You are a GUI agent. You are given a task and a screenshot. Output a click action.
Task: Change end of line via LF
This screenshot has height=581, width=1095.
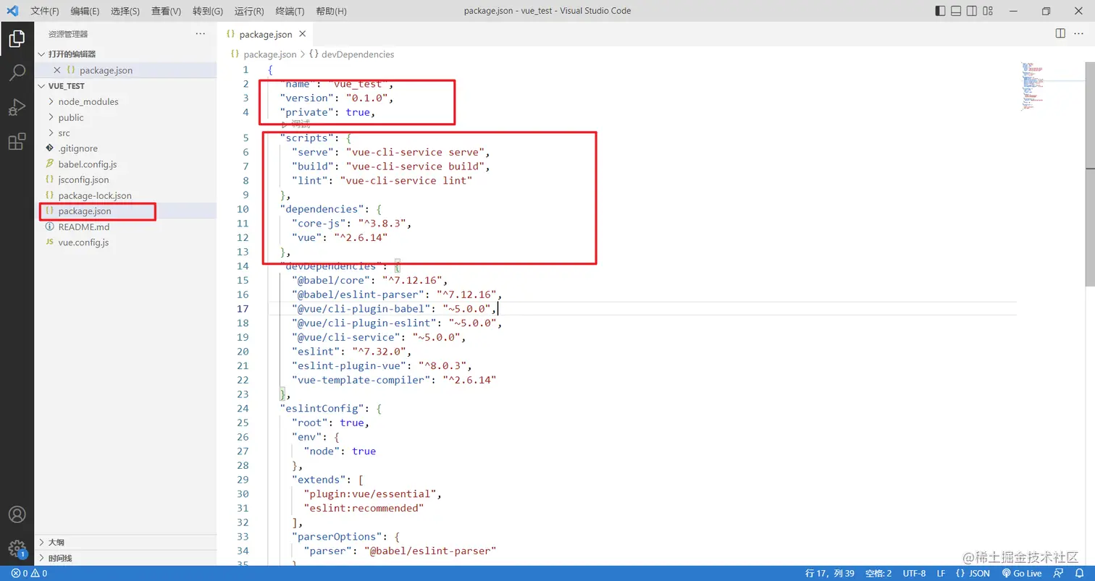click(941, 573)
